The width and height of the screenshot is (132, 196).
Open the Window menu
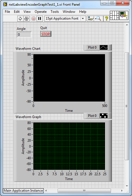pyautogui.click(x=69, y=12)
